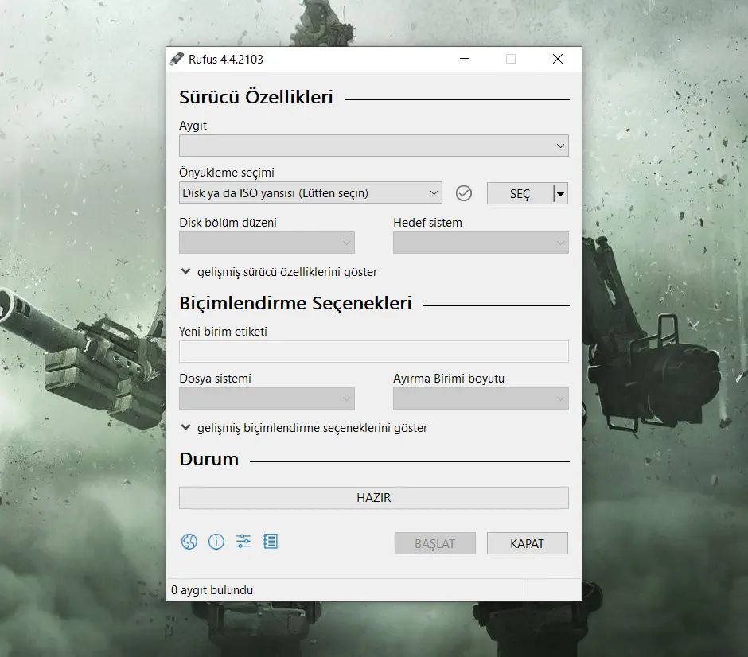The width and height of the screenshot is (748, 657).
Task: Open the Ayırma Birimi boyutu dropdown
Action: (481, 398)
